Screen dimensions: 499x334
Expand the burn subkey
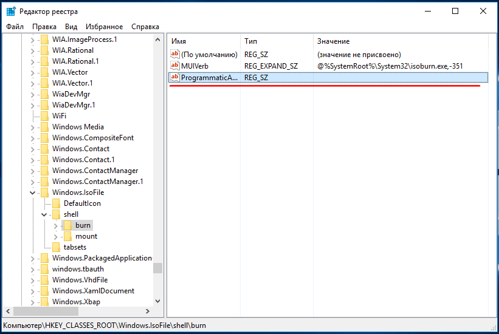[x=56, y=226]
